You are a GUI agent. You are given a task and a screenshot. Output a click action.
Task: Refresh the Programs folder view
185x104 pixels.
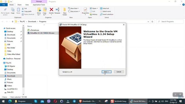pos(152,22)
